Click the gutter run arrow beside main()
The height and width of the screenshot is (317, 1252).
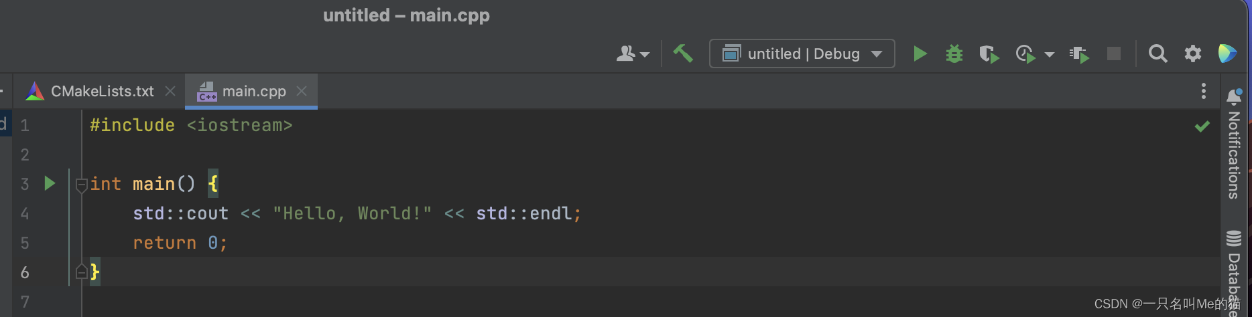coord(50,183)
